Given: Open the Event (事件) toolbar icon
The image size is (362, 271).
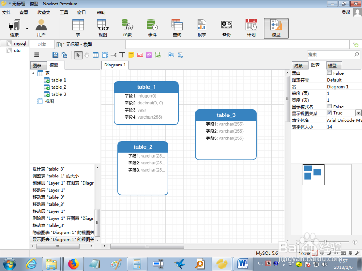Looking at the screenshot, I should 152,28.
